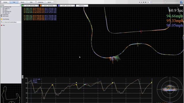Click the red track icon entry
The width and height of the screenshot is (184, 103).
coord(3,25)
